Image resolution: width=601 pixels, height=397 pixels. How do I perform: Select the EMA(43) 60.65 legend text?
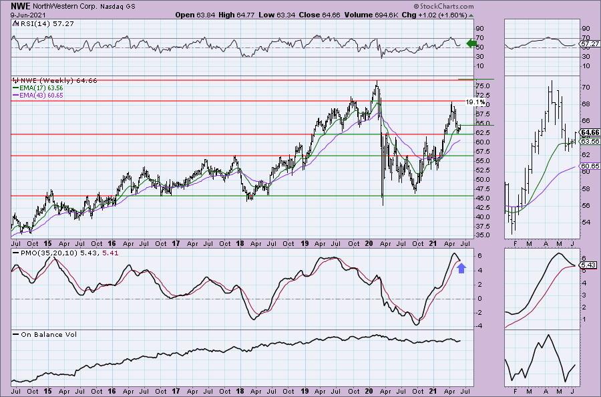[x=41, y=95]
